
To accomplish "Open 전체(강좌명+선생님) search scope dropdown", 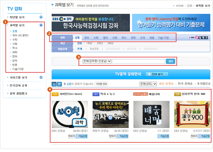I will coord(97,61).
